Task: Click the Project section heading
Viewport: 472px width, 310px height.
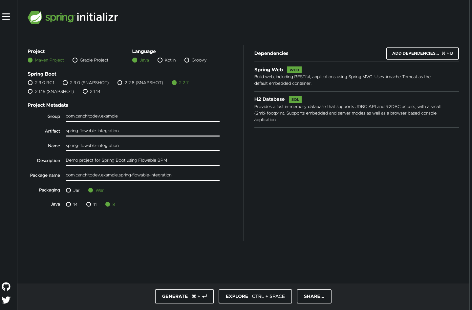Action: point(36,51)
